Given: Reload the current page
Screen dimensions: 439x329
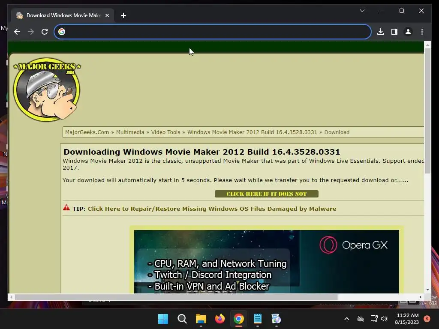Looking at the screenshot, I should tap(45, 32).
